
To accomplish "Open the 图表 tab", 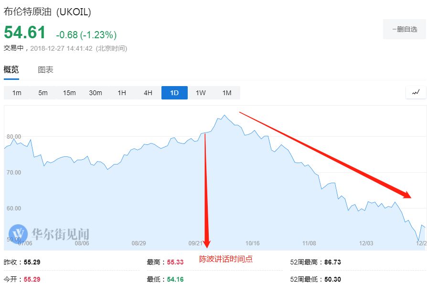I will tap(46, 70).
